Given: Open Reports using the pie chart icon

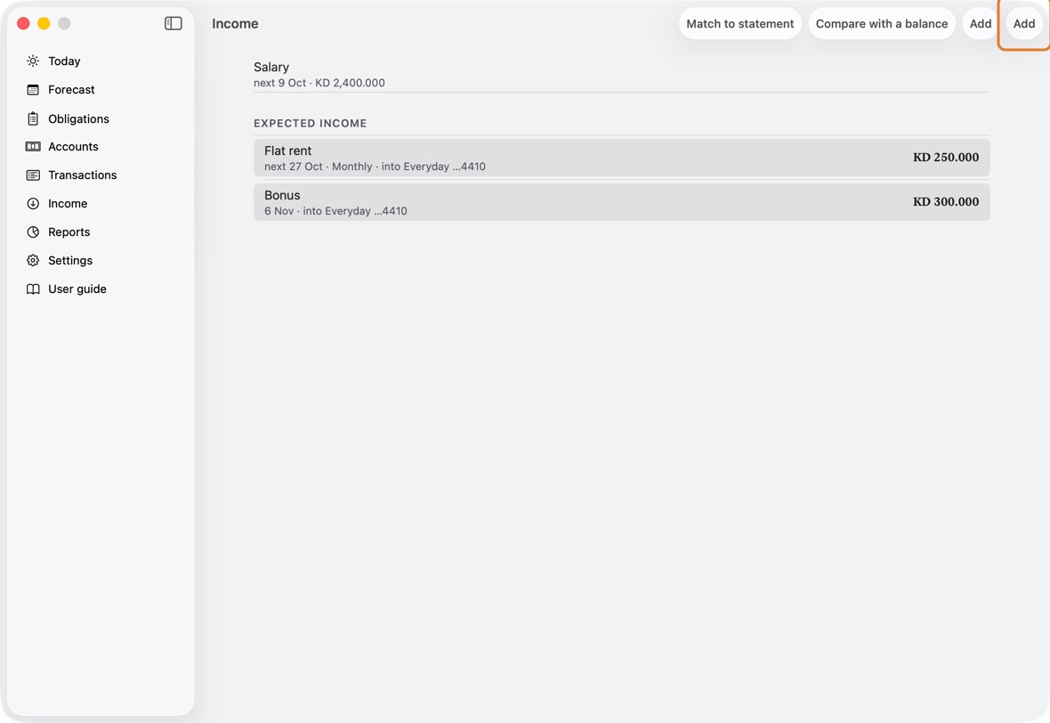Looking at the screenshot, I should pos(33,232).
